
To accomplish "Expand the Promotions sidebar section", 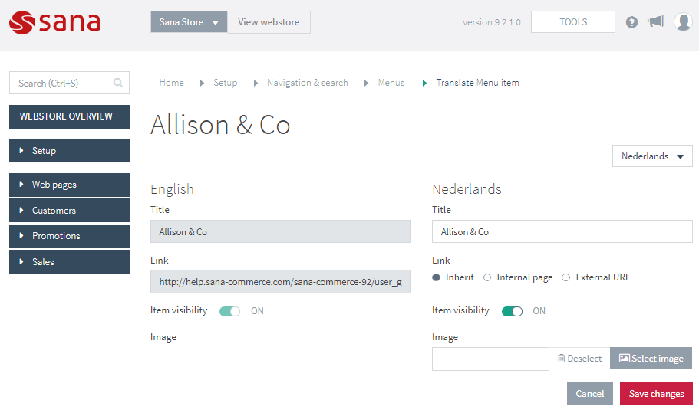I will [69, 236].
